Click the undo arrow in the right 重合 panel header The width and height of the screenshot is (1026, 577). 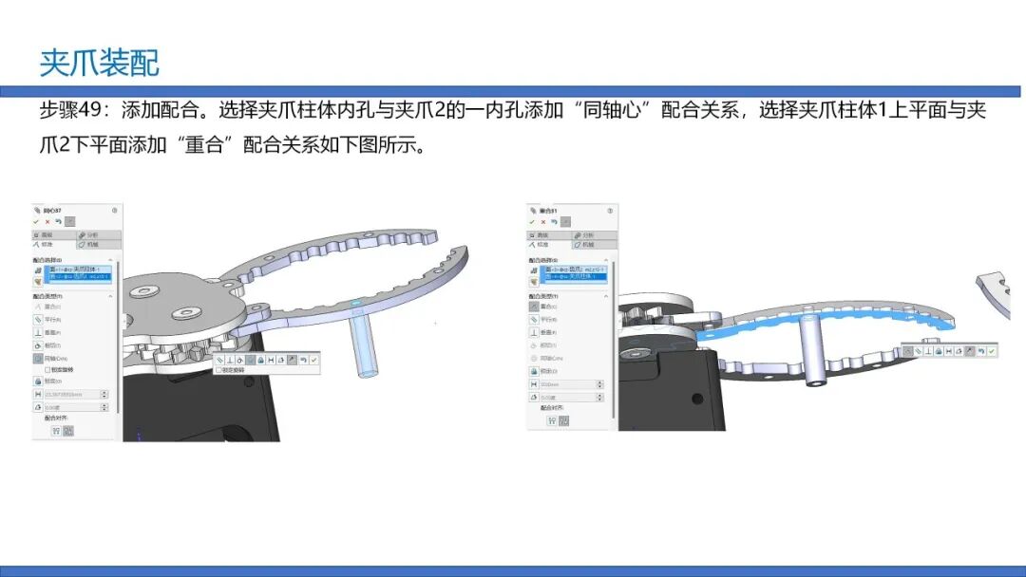554,221
